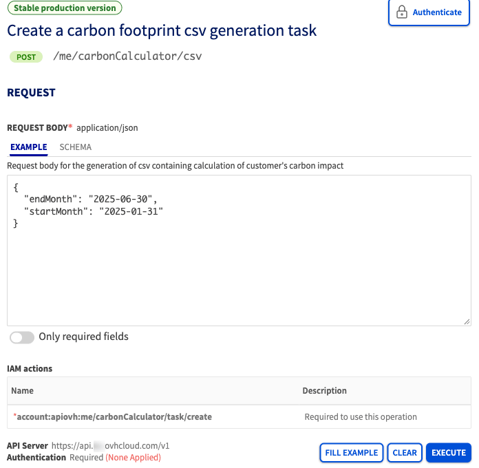Click the CLEAR button

coord(405,452)
